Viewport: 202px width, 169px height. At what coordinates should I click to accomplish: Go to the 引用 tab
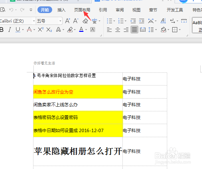tap(103, 10)
